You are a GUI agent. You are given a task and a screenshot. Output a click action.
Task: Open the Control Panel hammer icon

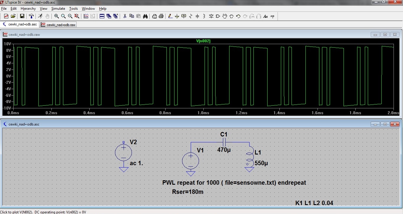[31, 16]
